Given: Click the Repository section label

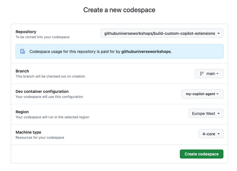Looking at the screenshot, I should (x=26, y=32).
